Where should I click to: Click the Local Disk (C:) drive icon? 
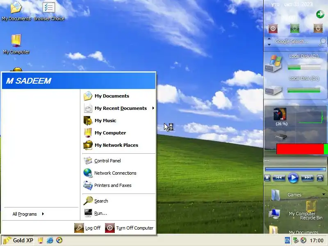point(273,63)
